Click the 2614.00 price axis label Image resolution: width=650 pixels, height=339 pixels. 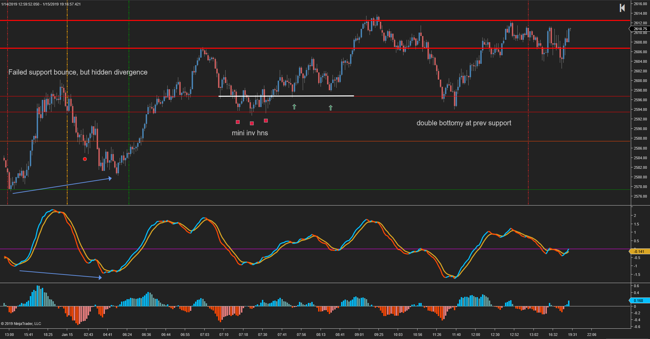pos(640,13)
